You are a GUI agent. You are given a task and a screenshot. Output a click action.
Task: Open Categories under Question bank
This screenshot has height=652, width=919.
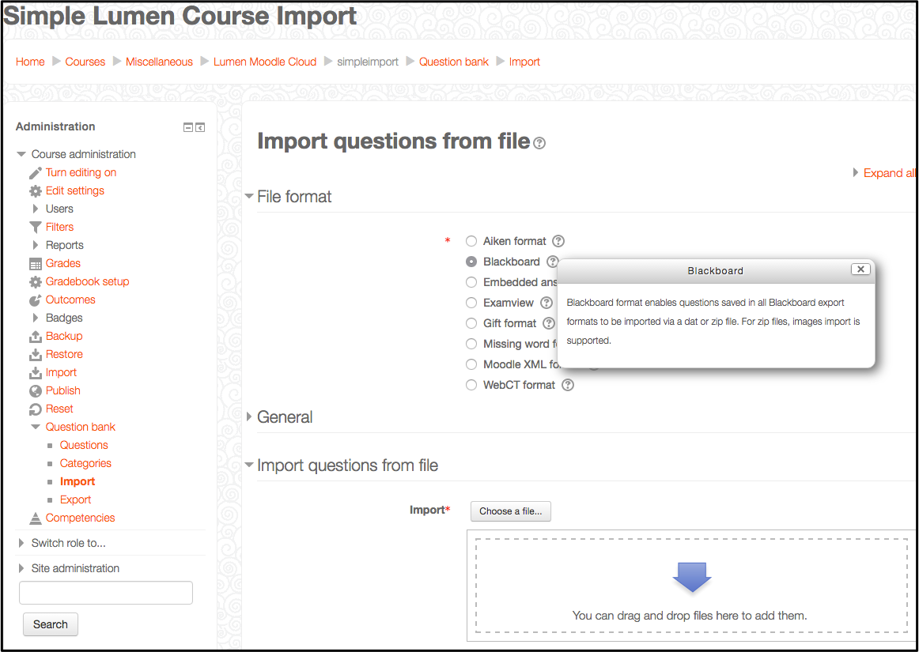85,463
